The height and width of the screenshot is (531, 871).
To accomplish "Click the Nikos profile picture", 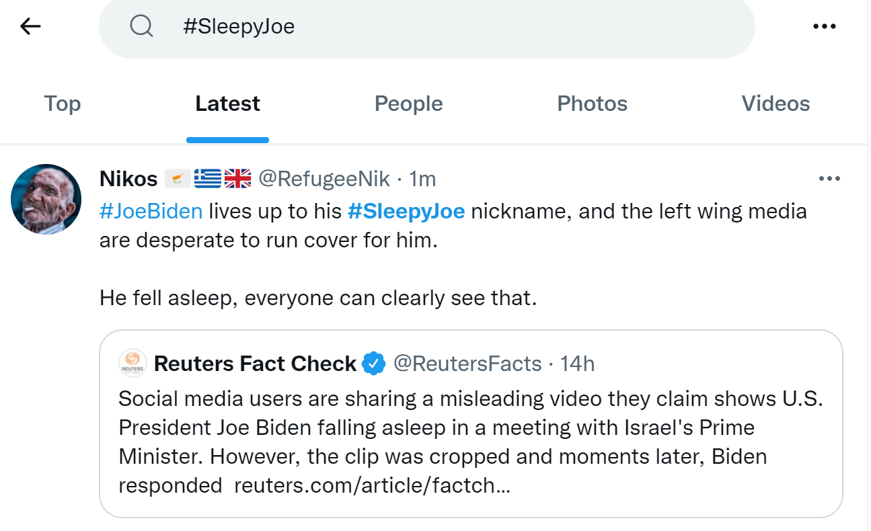I will coord(46,199).
